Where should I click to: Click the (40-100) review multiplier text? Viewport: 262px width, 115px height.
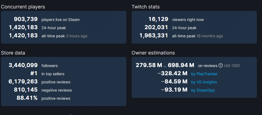(x=232, y=66)
